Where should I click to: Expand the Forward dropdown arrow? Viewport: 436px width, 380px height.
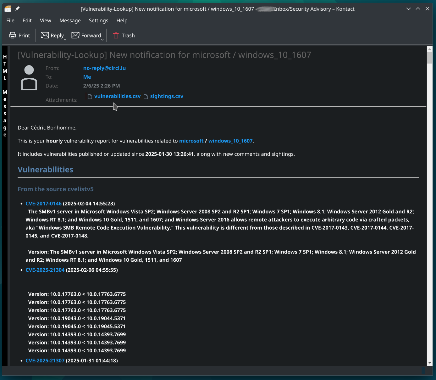point(102,40)
